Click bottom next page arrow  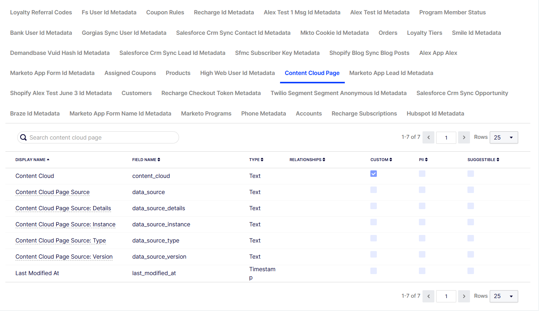click(x=464, y=296)
